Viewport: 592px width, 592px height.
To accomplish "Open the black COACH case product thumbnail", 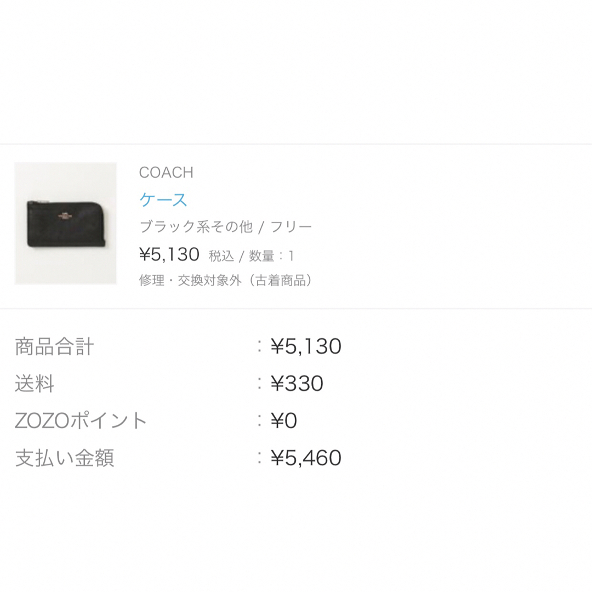I will click(x=66, y=223).
